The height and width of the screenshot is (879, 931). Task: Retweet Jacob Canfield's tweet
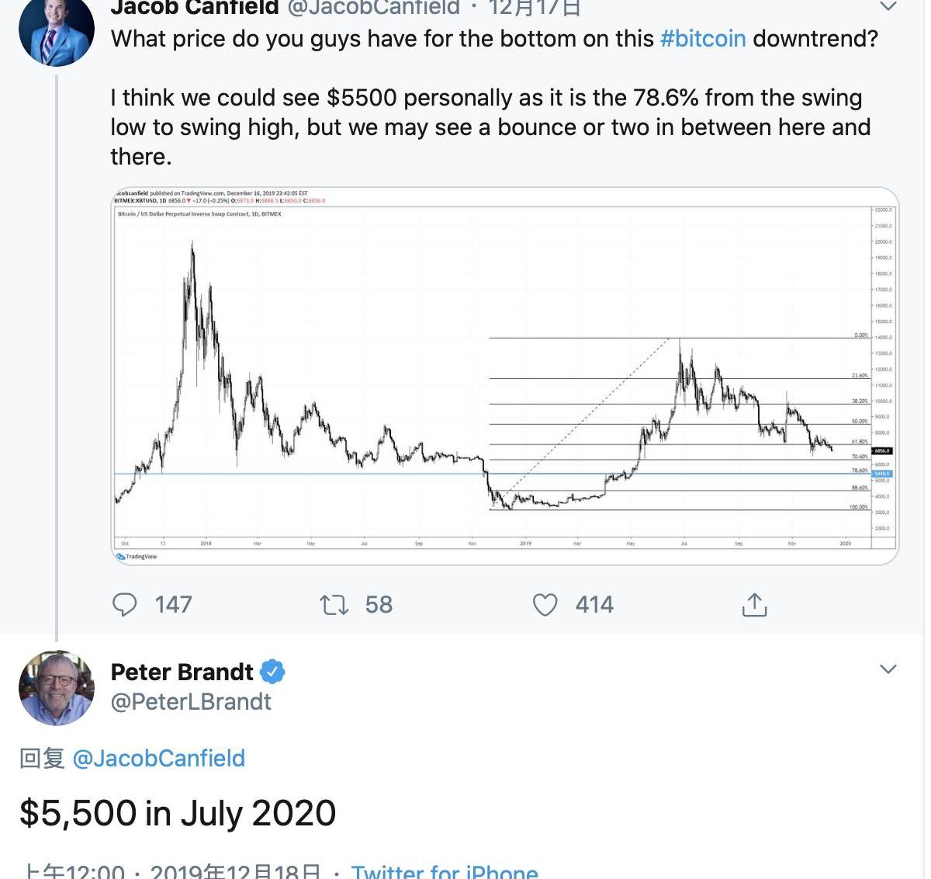tap(334, 604)
